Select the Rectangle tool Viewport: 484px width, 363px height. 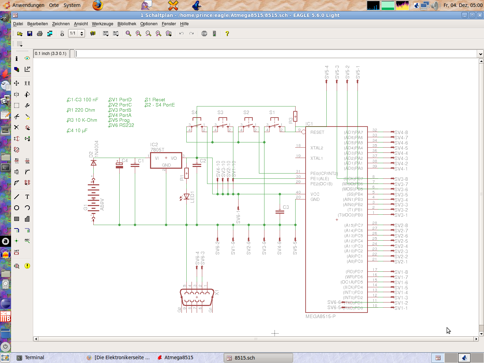click(17, 219)
